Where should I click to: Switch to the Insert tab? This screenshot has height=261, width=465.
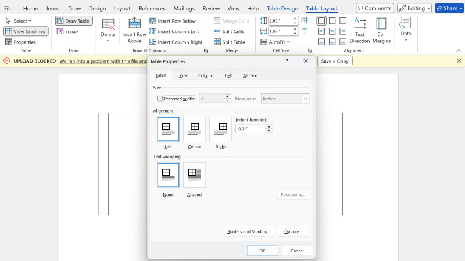(x=53, y=8)
